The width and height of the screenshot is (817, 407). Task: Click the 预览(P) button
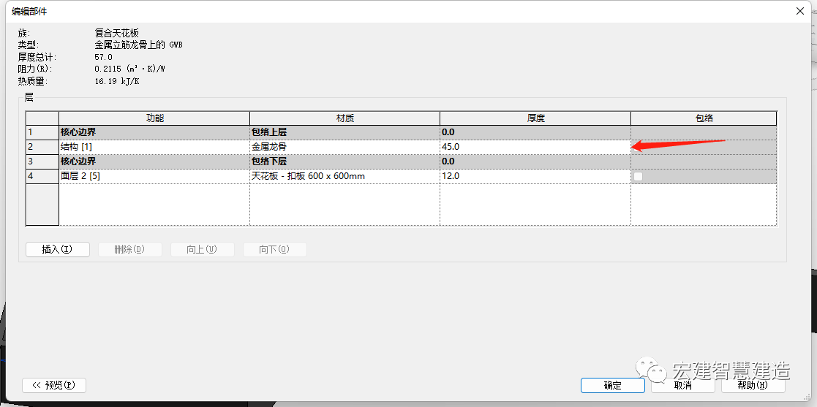pos(54,385)
